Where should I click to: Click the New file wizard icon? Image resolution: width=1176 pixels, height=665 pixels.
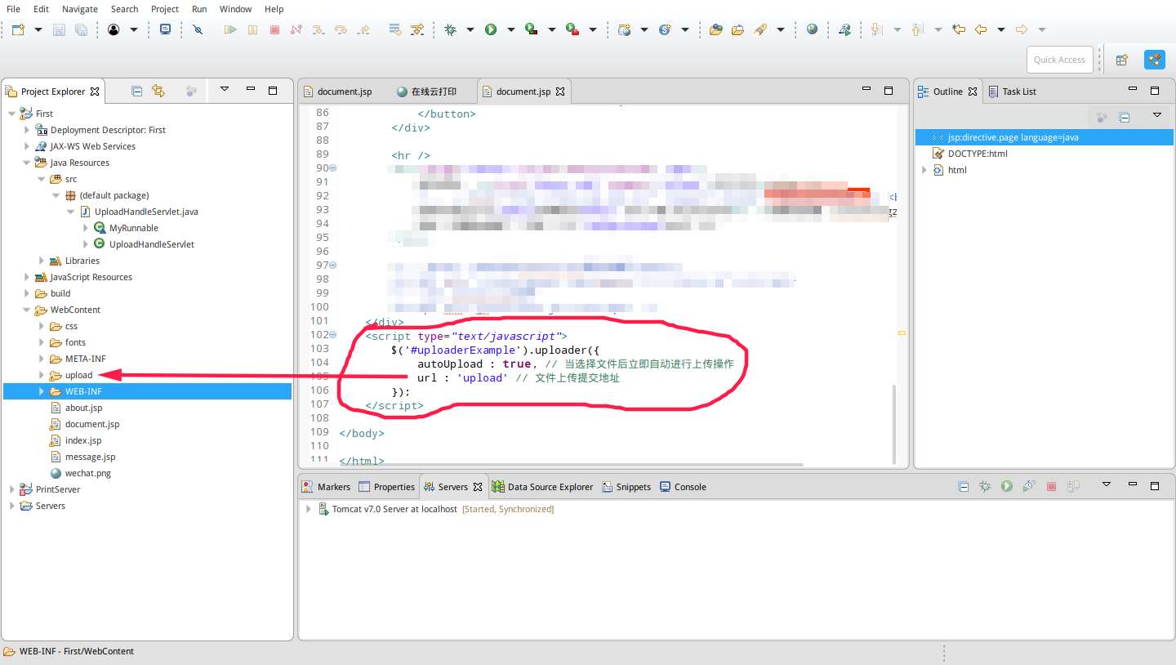pos(18,29)
